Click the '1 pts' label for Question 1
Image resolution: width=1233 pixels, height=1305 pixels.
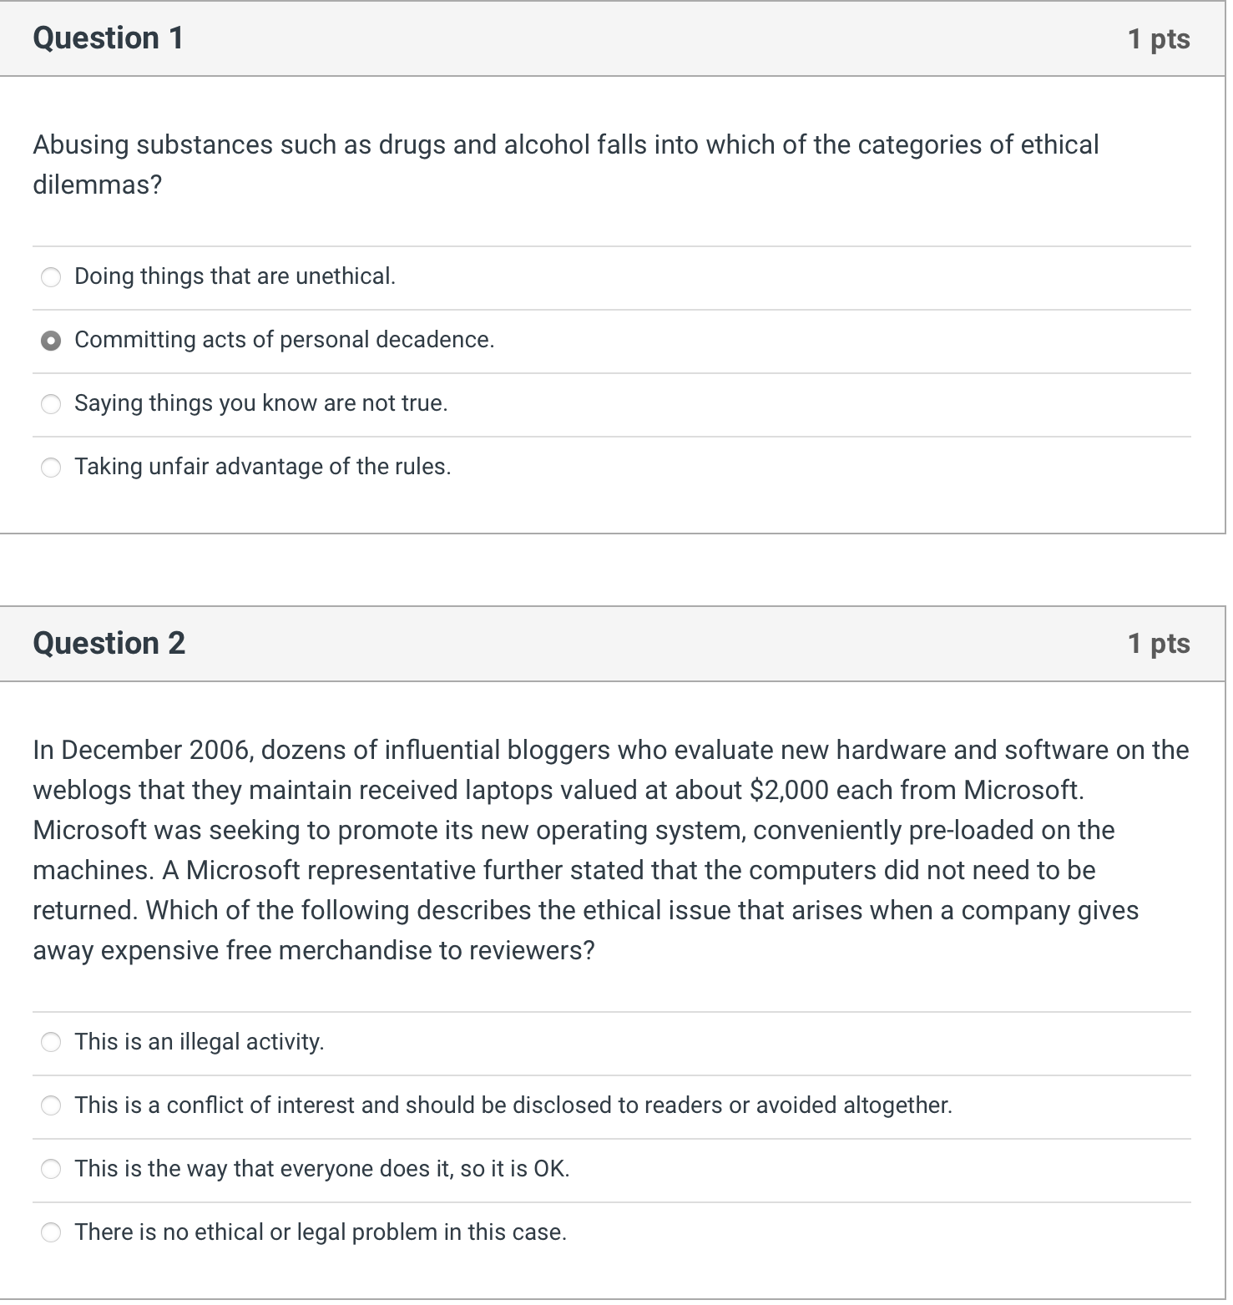[1160, 38]
